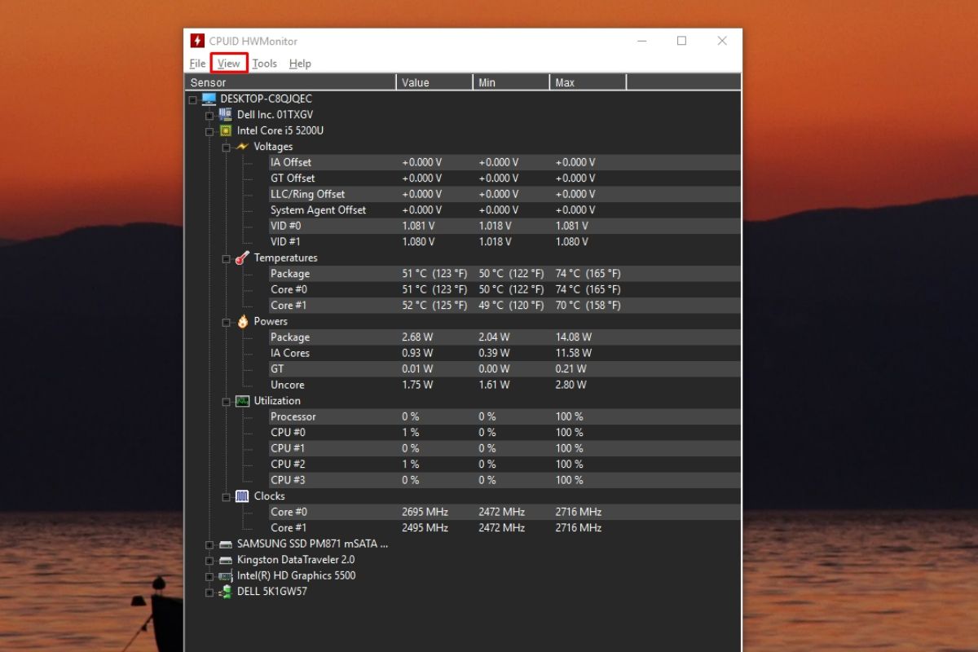This screenshot has width=978, height=652.
Task: Collapse the Intel Core i5 5200U node
Action: pos(209,131)
